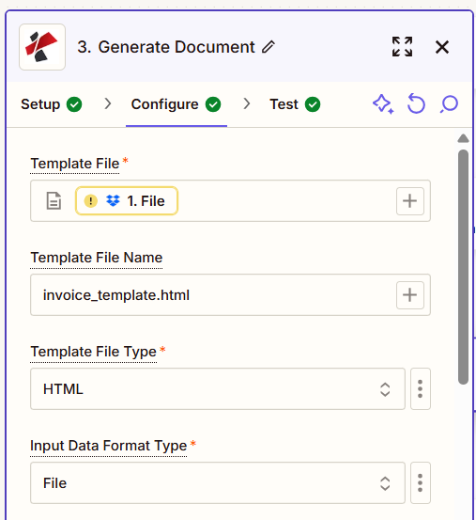Open the Template File Type HTML dropdown
The width and height of the screenshot is (476, 520).
click(218, 388)
